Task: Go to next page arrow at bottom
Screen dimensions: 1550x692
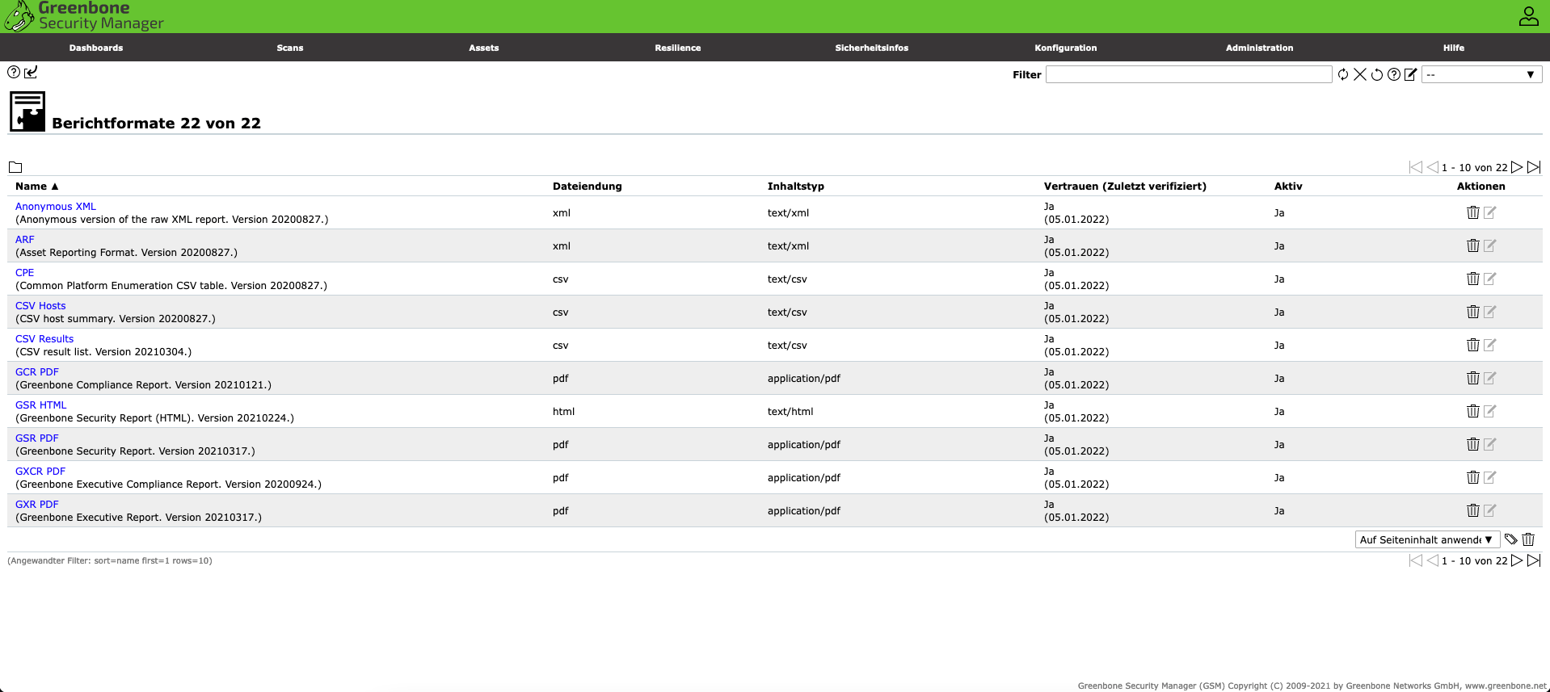Action: [1517, 560]
